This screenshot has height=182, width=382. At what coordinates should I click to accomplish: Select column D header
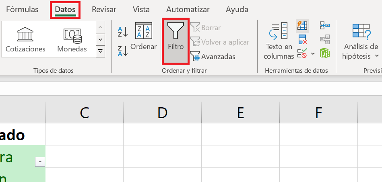(162, 113)
